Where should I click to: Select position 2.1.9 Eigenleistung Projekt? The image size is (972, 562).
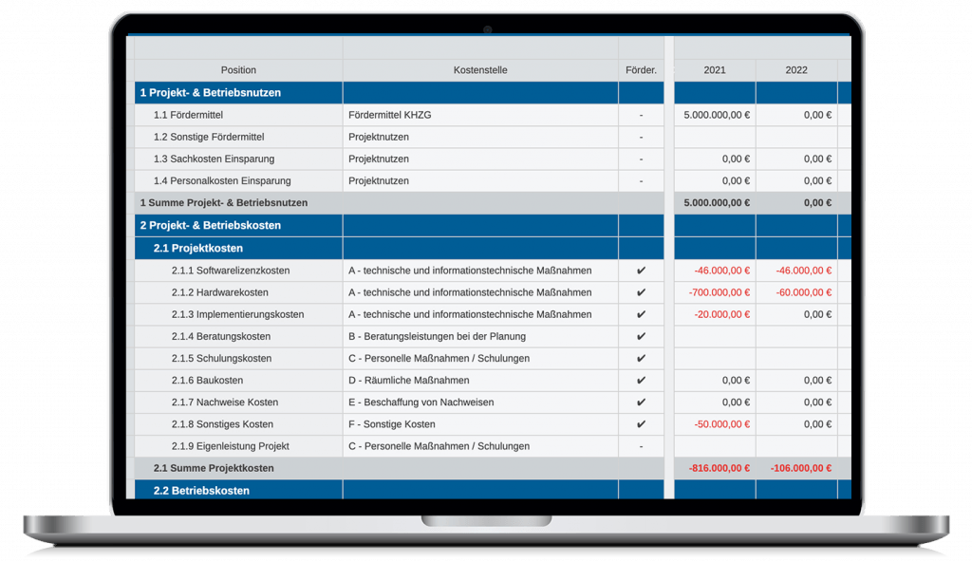click(x=230, y=446)
